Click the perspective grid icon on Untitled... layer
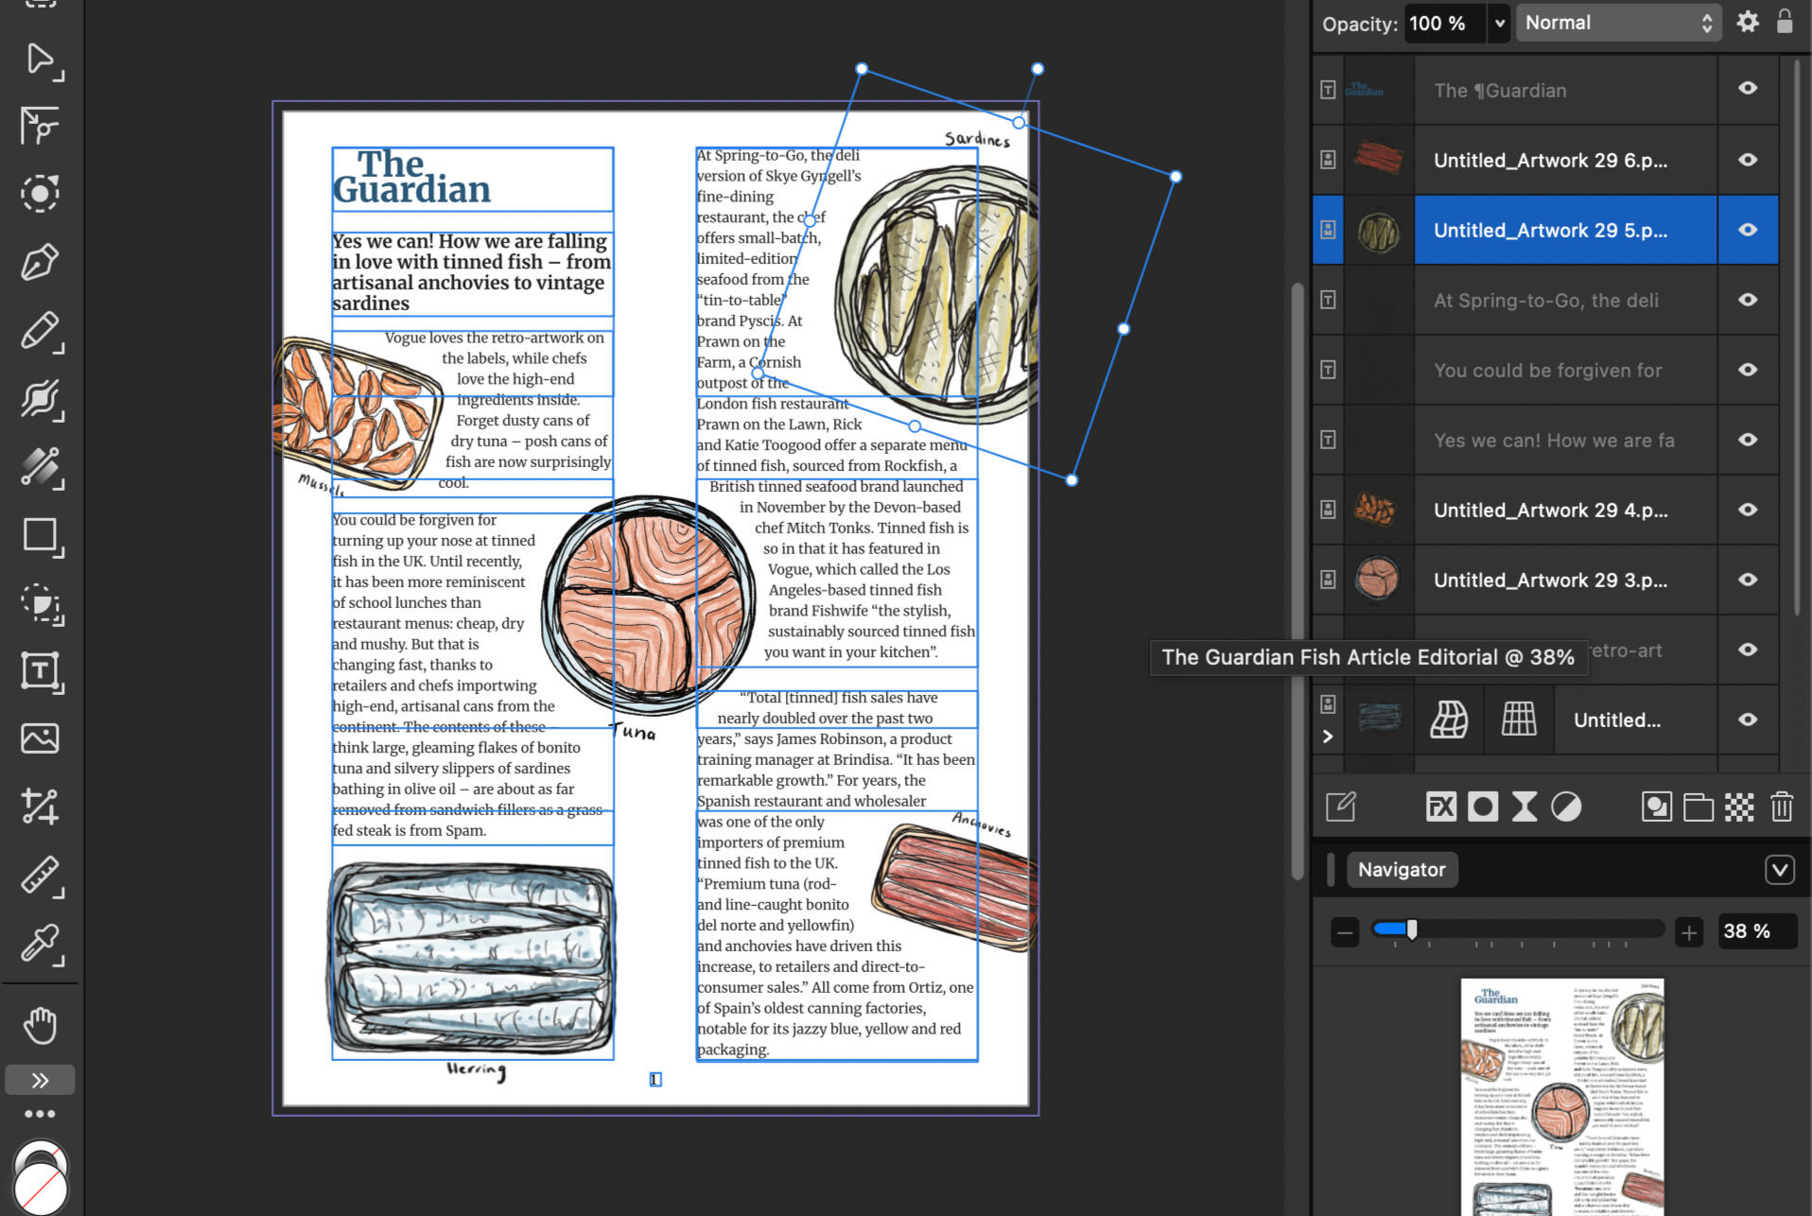This screenshot has height=1216, width=1812. [x=1519, y=720]
